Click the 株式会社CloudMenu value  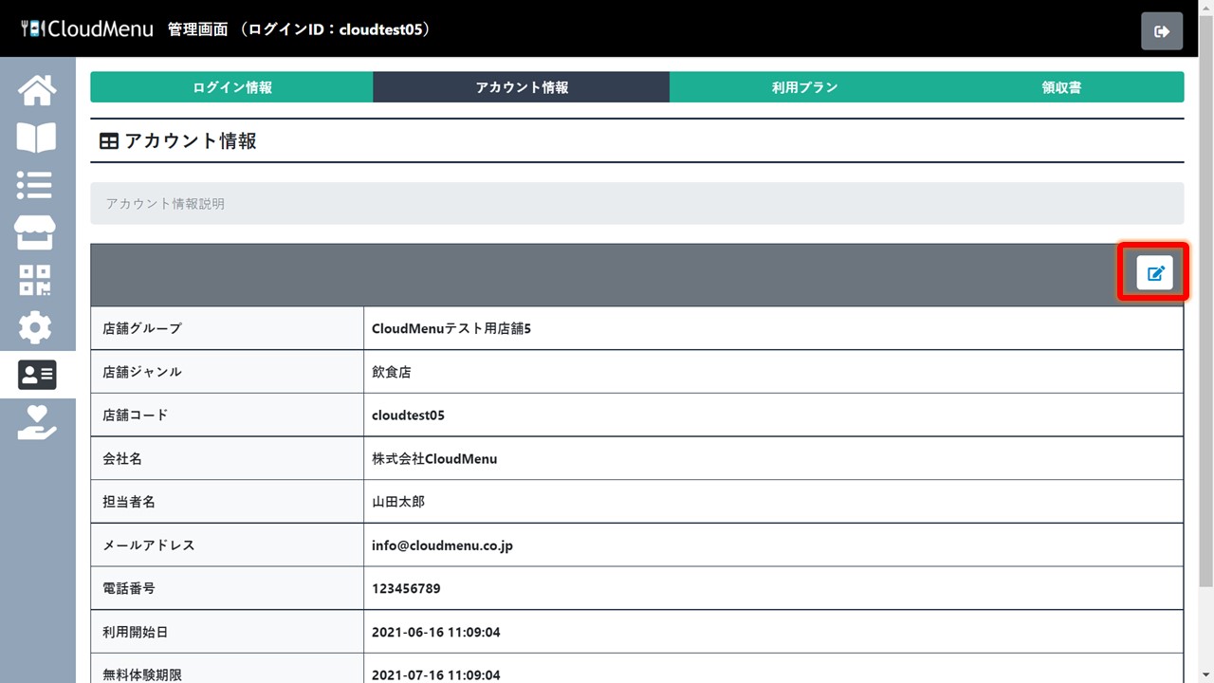pyautogui.click(x=434, y=459)
